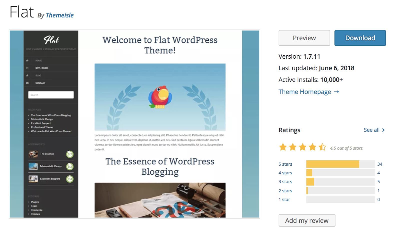Click the 1 star rating bar

pos(341,199)
